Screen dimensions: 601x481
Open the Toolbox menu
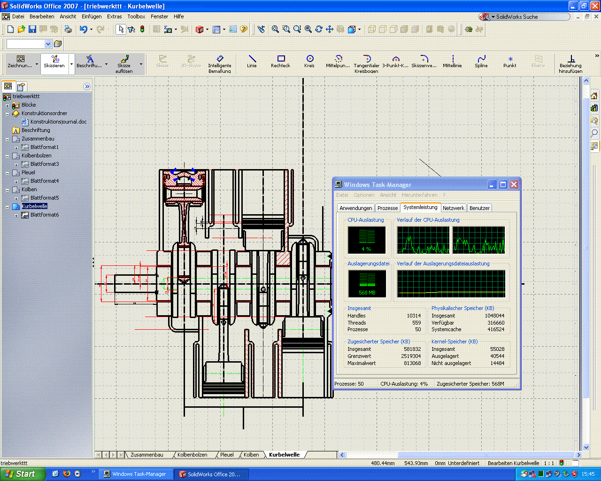pyautogui.click(x=136, y=16)
